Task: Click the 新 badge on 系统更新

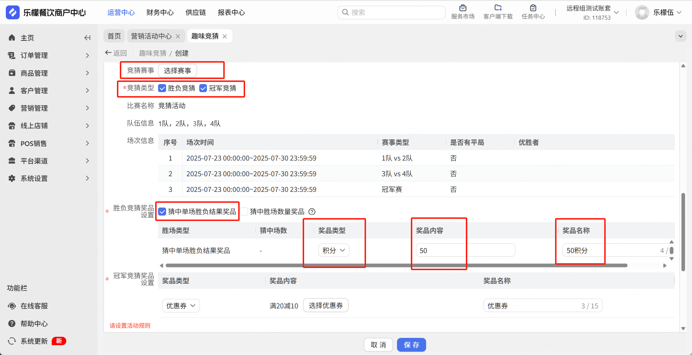Action: (x=59, y=341)
